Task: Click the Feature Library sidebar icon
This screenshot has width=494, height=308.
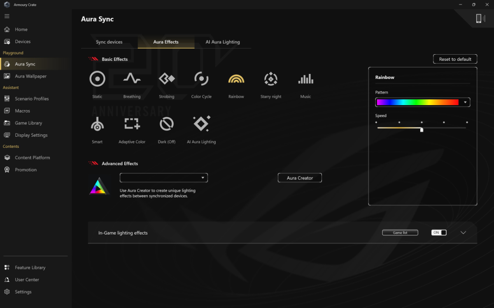Action: 7,267
